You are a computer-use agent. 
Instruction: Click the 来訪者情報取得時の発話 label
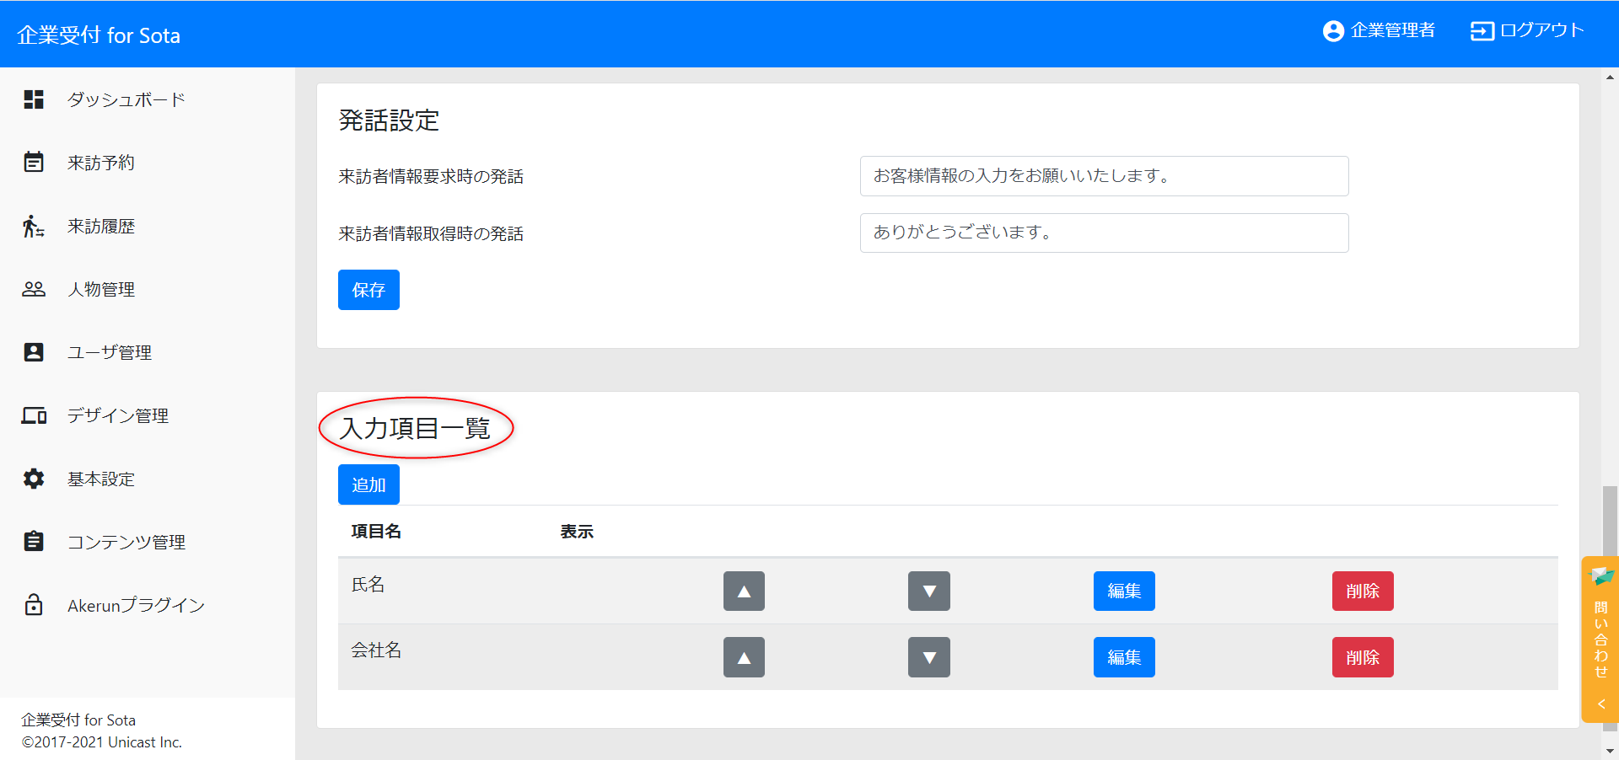[431, 233]
